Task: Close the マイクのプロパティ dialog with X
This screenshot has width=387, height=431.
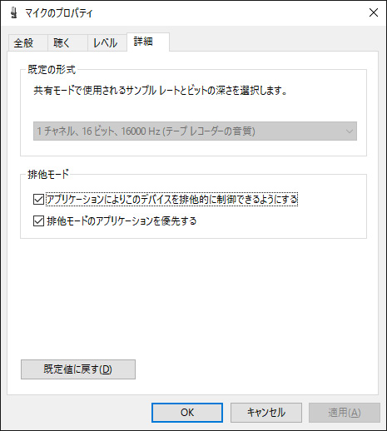Action: [x=374, y=12]
